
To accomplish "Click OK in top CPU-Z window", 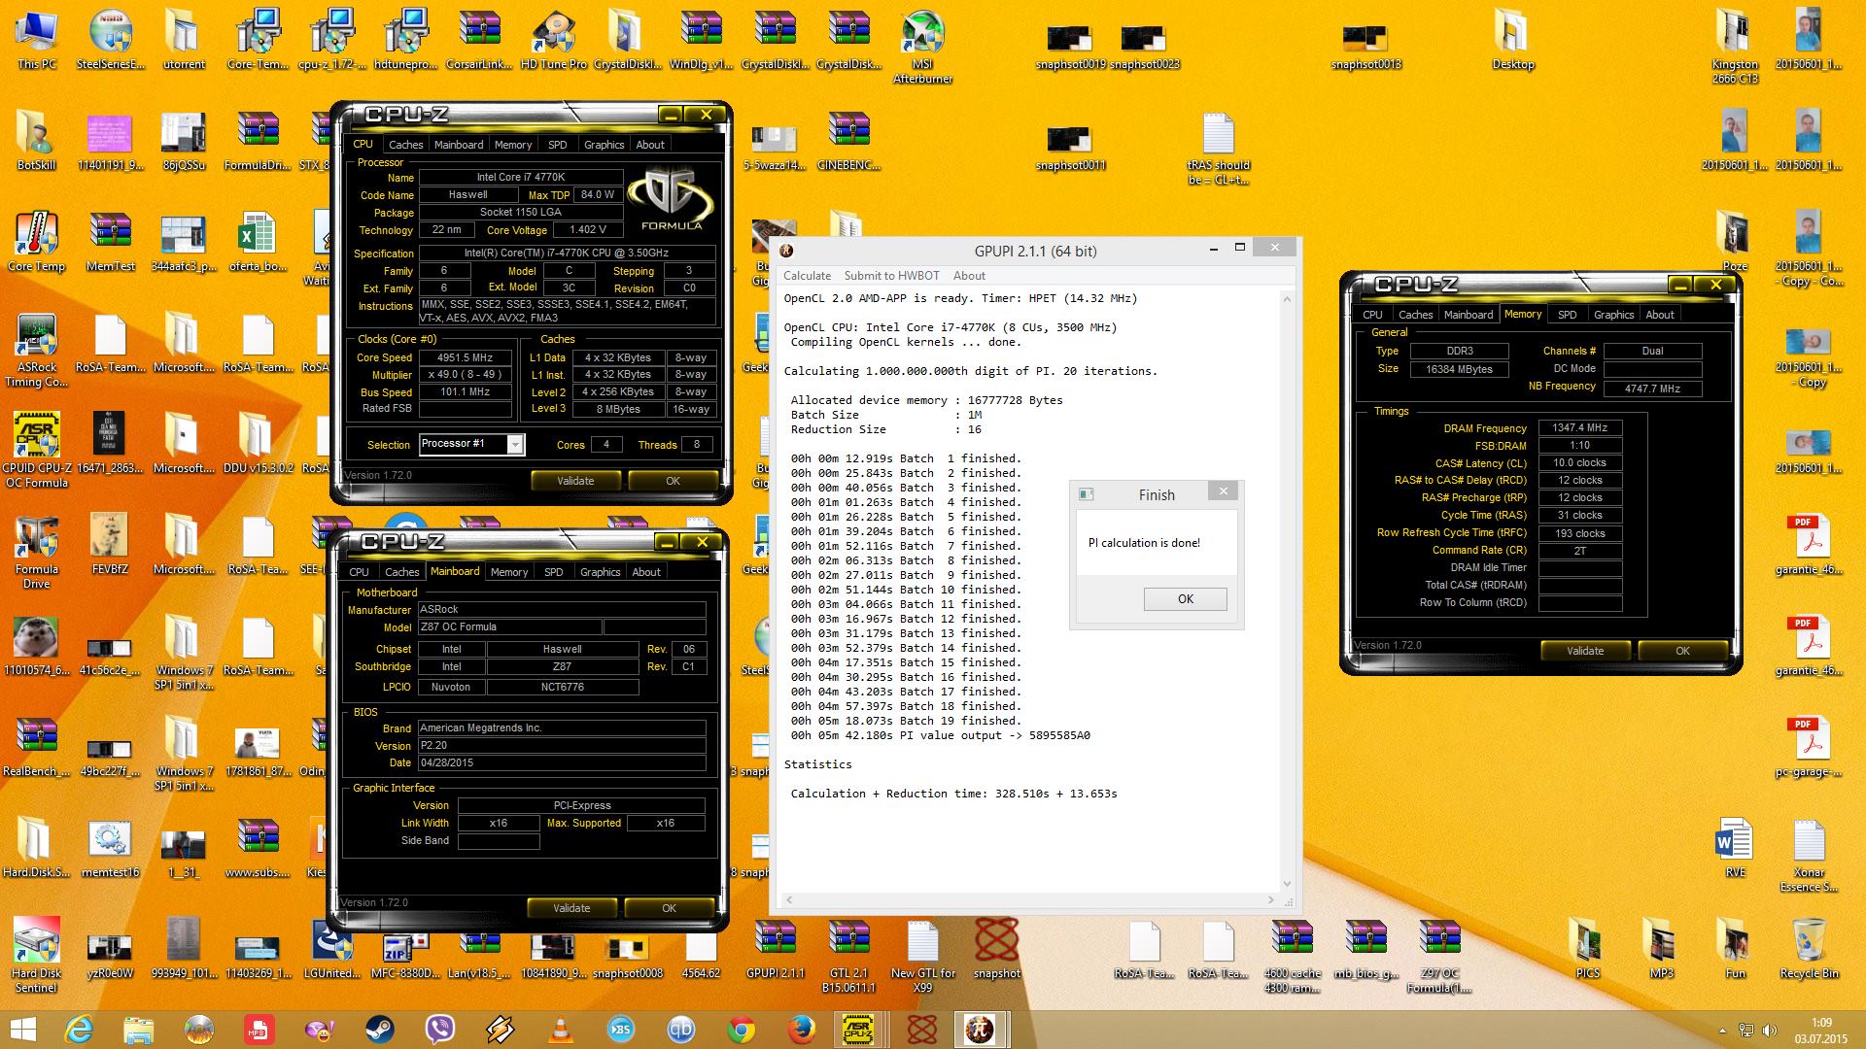I will tap(673, 481).
